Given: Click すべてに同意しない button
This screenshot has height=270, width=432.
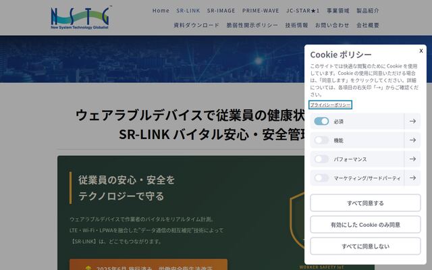Looking at the screenshot, I should tap(365, 246).
